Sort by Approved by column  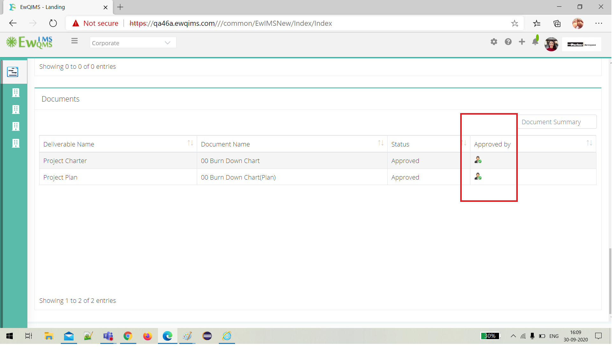coord(589,144)
